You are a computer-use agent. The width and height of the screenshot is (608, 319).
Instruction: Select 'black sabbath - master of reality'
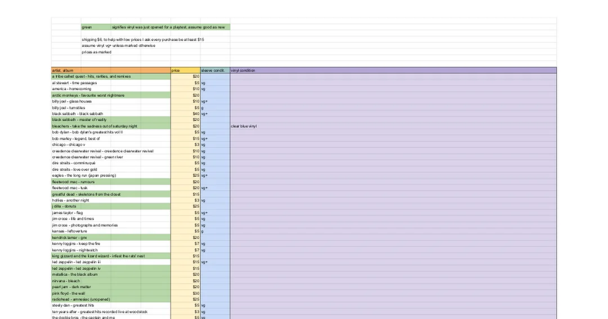(x=111, y=120)
